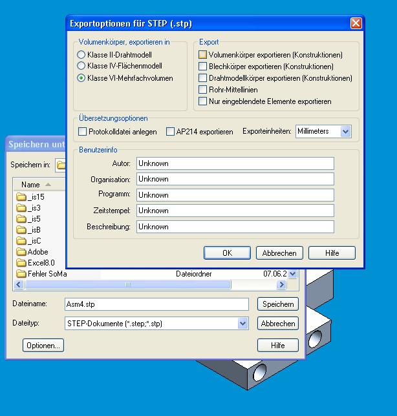397x416 pixels.
Task: Click Speichern in the save dialog
Action: pos(278,304)
